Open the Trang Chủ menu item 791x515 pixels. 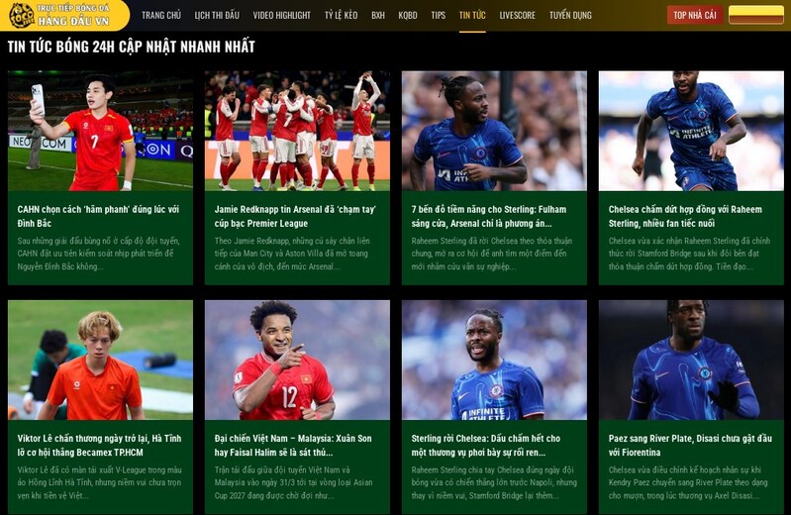tap(161, 15)
